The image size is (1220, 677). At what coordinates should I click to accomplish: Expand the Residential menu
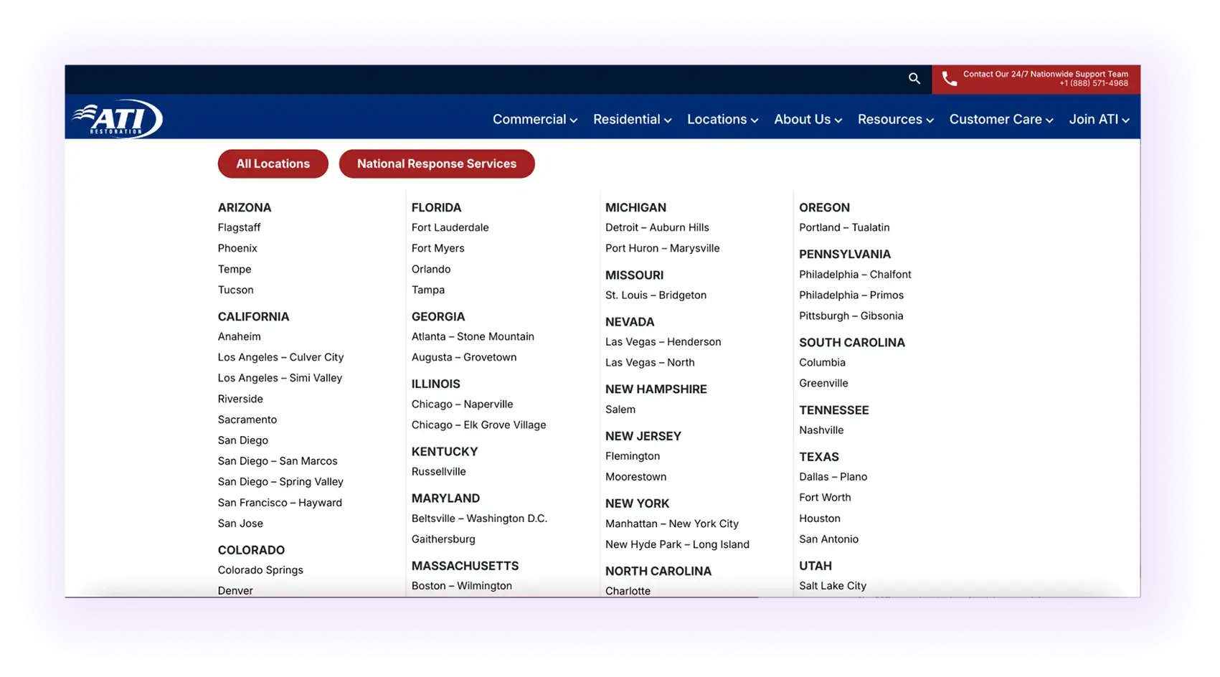[632, 120]
